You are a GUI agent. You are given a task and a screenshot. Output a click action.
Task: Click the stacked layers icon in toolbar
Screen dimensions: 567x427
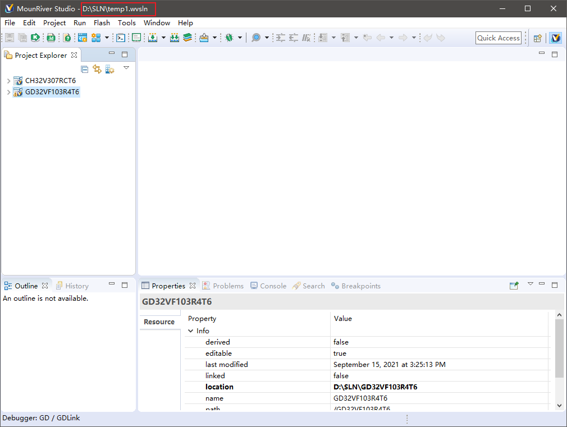(188, 38)
